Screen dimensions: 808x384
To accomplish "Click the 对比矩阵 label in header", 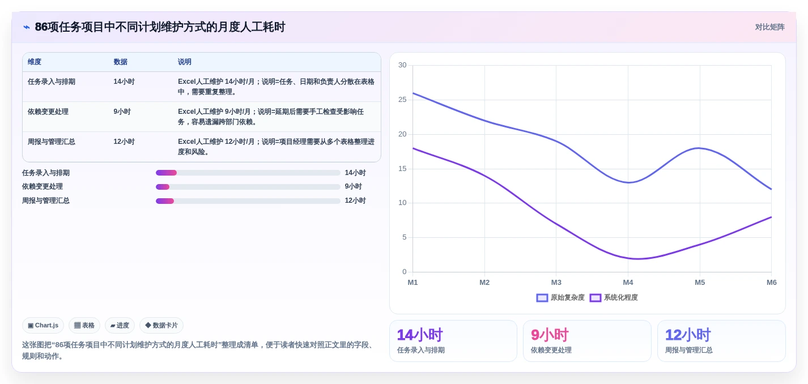I will tap(769, 27).
